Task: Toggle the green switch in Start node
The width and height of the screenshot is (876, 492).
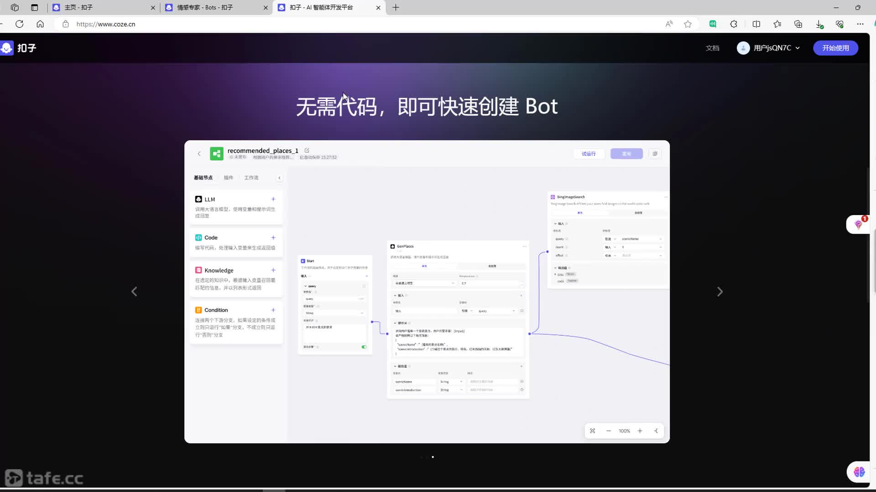Action: pyautogui.click(x=364, y=347)
